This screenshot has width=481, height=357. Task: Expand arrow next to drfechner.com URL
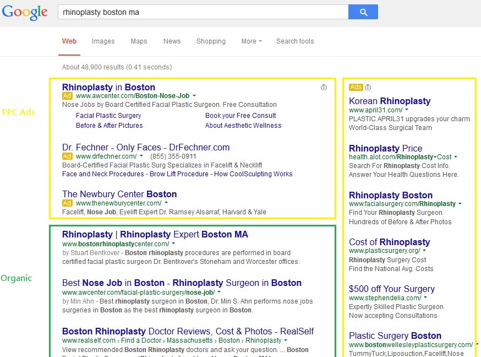pyautogui.click(x=141, y=156)
